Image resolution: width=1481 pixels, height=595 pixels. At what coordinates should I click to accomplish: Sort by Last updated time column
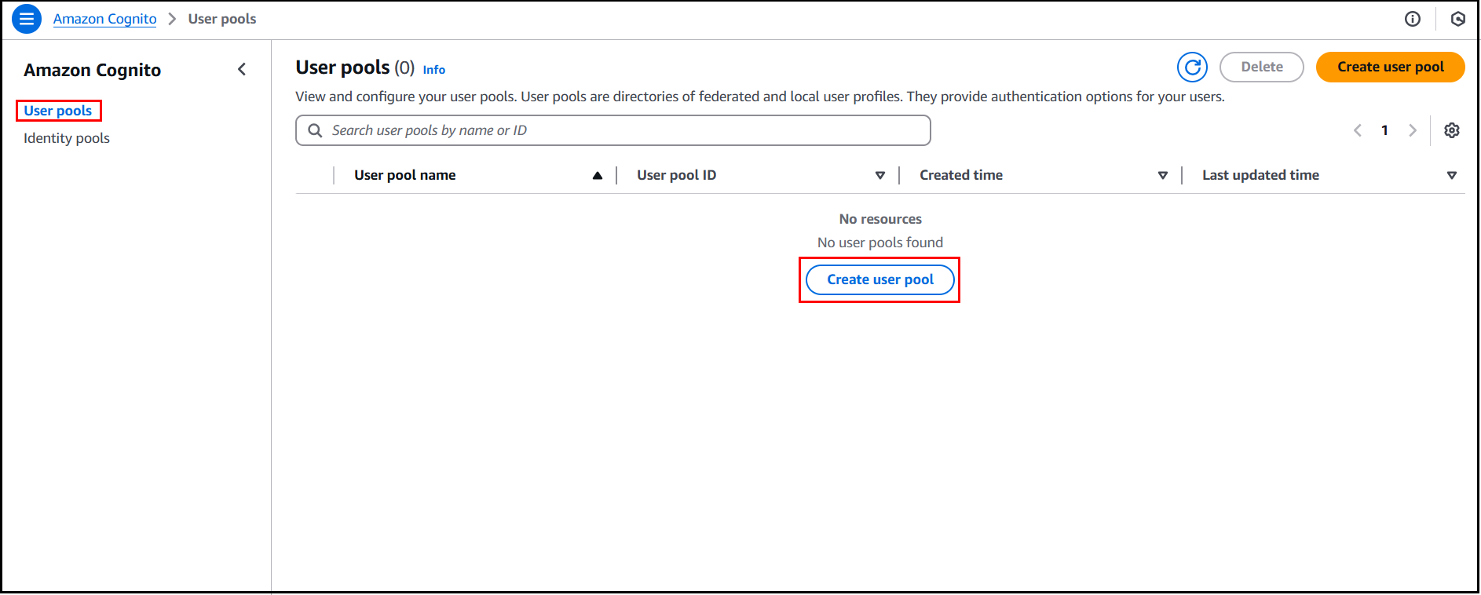click(x=1451, y=175)
